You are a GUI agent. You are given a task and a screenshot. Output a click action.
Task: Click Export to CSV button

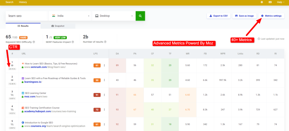click(x=218, y=16)
